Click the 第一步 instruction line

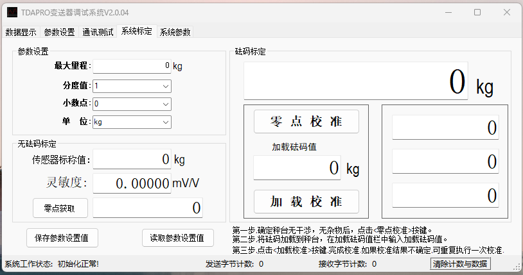(332, 230)
